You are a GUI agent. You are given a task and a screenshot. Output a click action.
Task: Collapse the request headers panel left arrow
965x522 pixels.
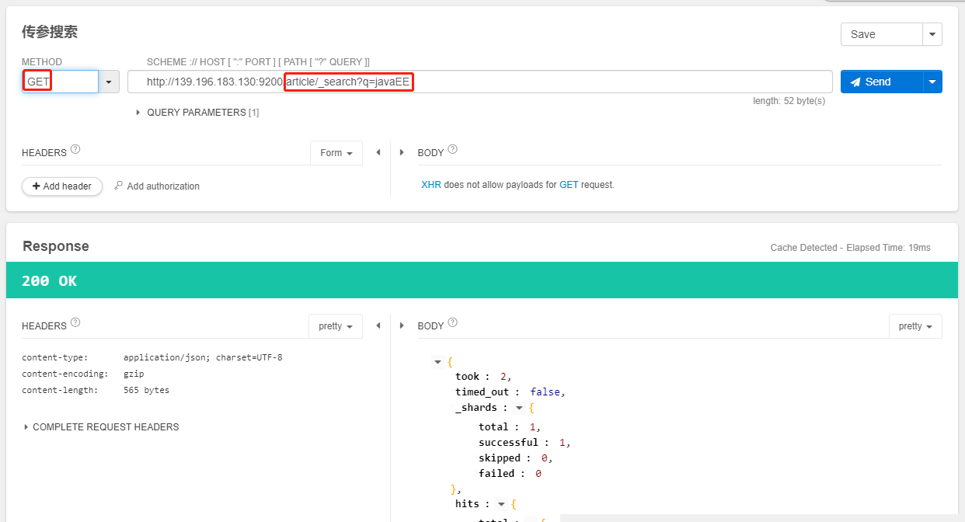point(378,152)
